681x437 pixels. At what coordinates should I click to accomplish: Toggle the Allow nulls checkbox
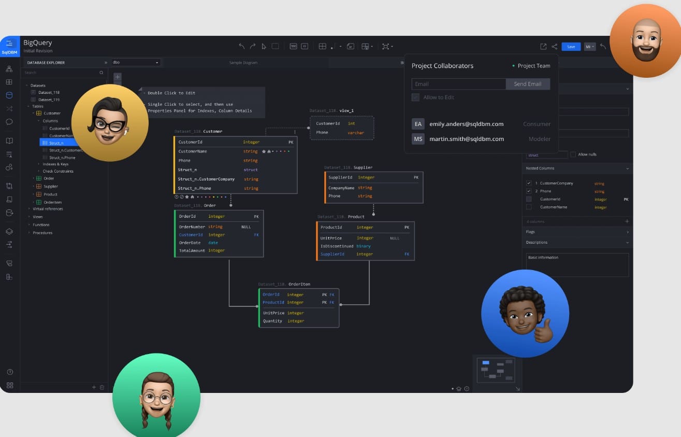(573, 154)
